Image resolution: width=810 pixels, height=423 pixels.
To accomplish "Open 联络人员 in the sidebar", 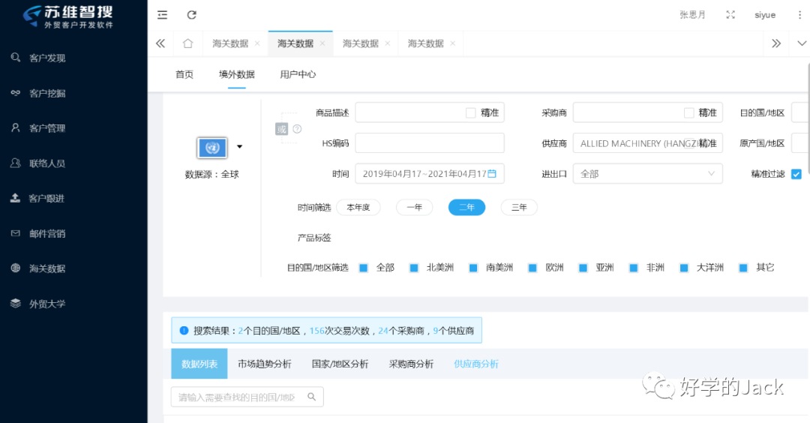I will (x=47, y=163).
